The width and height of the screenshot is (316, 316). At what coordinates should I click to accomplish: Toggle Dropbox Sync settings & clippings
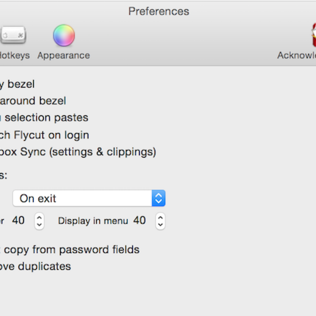(77, 152)
